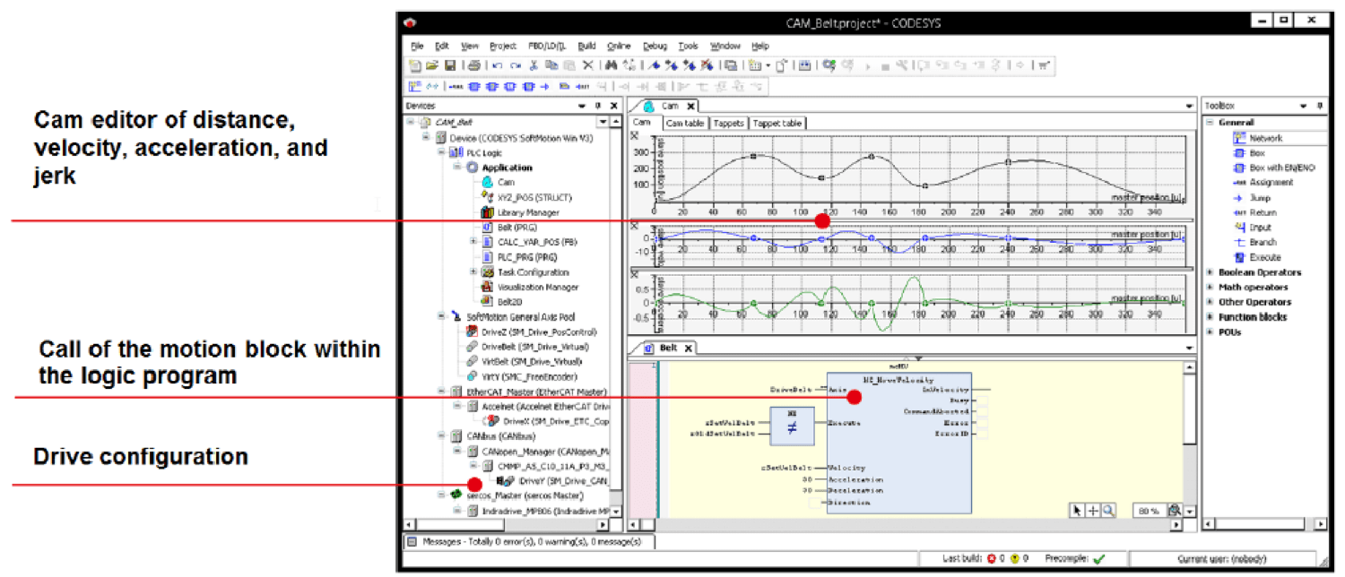Expand the CALC_VAR_POS (FB) tree node
Screen dimensions: 1345x577
tap(473, 242)
